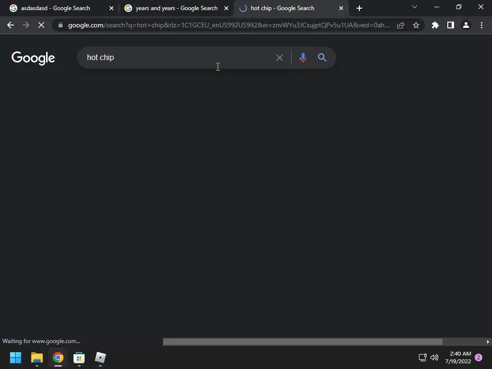Focus the address bar URL

[x=229, y=25]
